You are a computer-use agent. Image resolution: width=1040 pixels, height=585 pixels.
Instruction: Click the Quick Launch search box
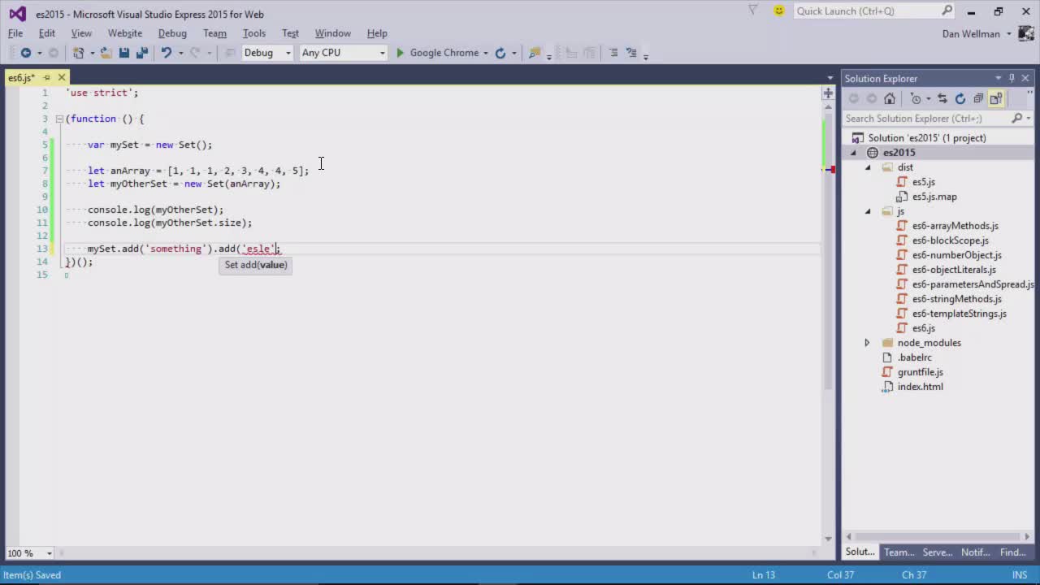[866, 11]
